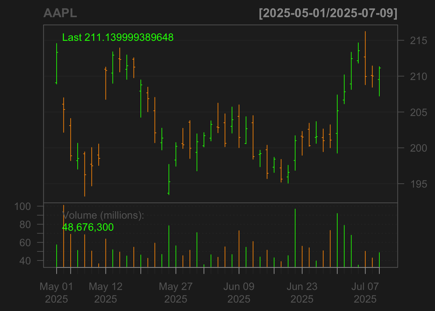The image size is (435, 311).
Task: Click the 48,676,300 volume value
Action: (88, 227)
